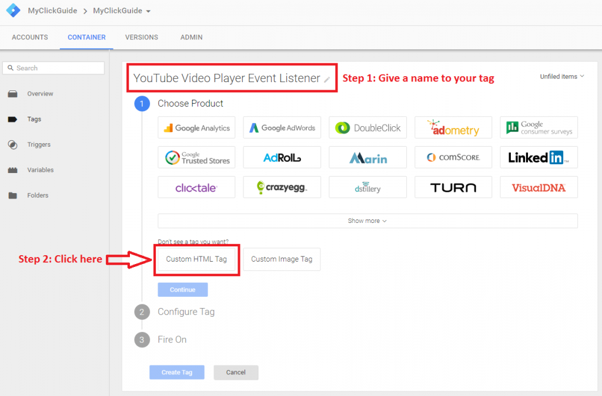The height and width of the screenshot is (396, 602).
Task: Click the search magnifier icon
Action: pyautogui.click(x=11, y=68)
